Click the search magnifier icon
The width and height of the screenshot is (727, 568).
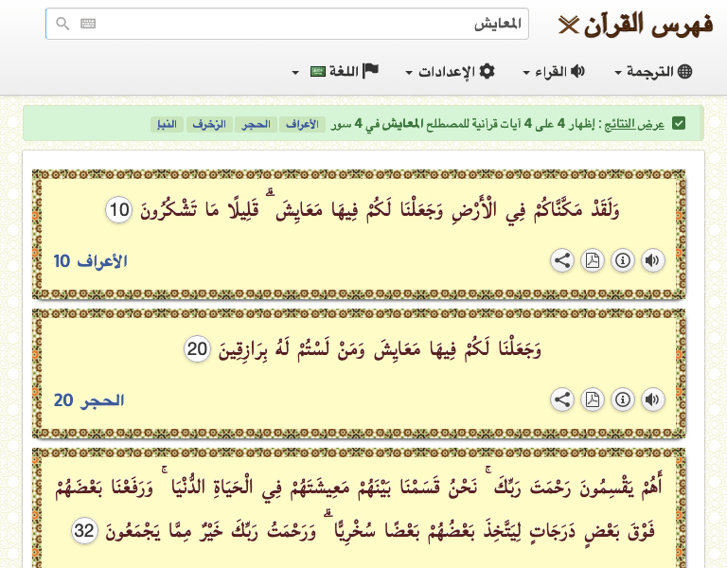(x=62, y=24)
